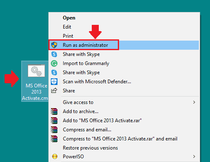This screenshot has width=210, height=162.
Task: Open the PowerISO submenu entry
Action: coord(124,157)
